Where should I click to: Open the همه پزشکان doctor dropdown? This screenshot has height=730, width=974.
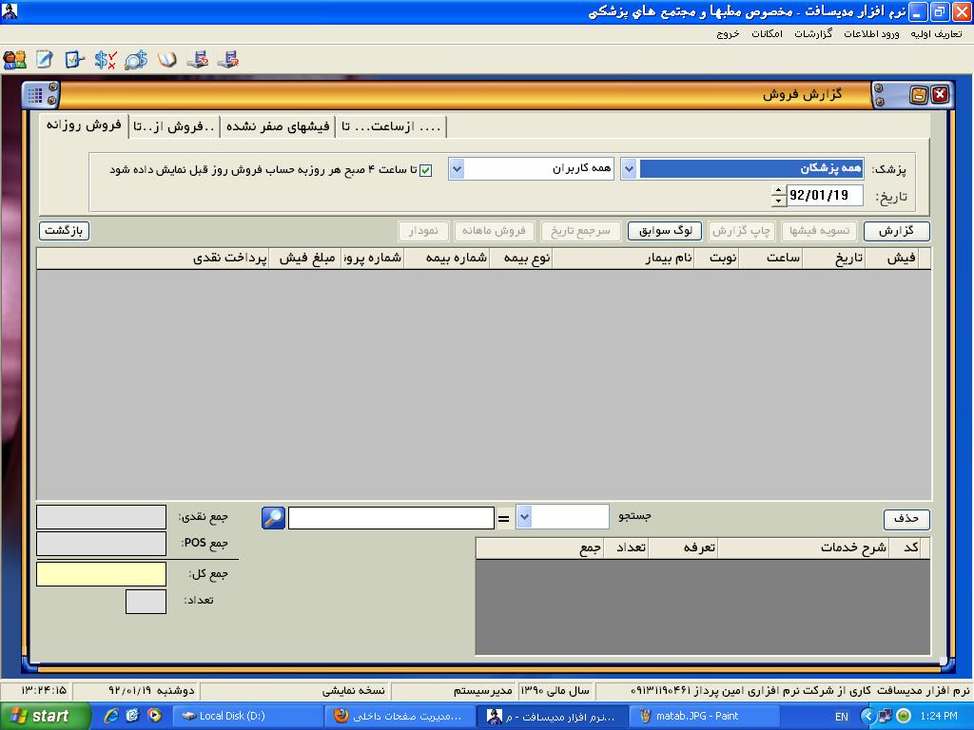click(x=629, y=169)
